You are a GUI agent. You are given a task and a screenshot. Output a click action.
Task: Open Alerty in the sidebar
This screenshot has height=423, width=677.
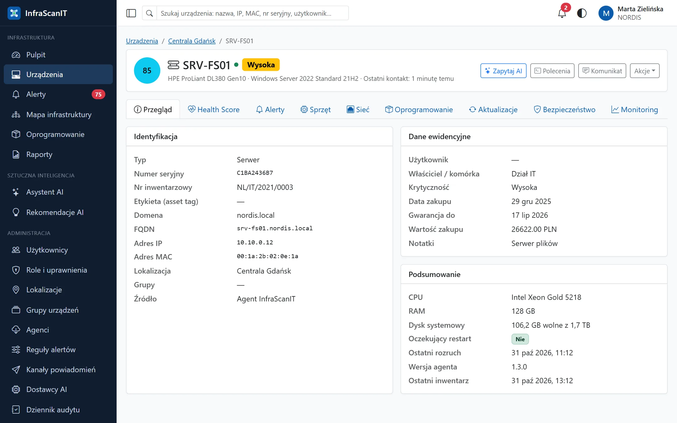coord(58,94)
